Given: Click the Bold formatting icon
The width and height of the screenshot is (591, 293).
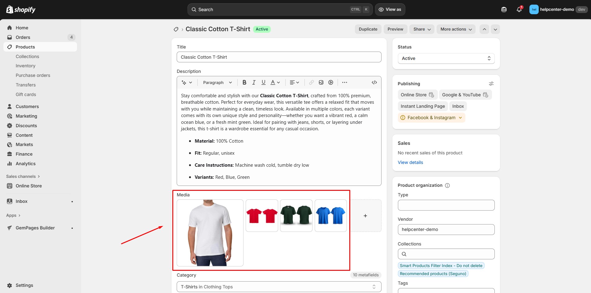Looking at the screenshot, I should click(x=244, y=82).
